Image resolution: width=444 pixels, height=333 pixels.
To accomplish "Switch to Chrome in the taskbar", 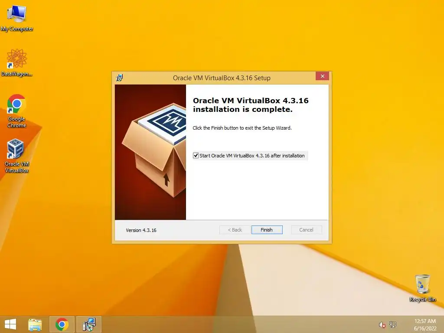I will [62, 324].
